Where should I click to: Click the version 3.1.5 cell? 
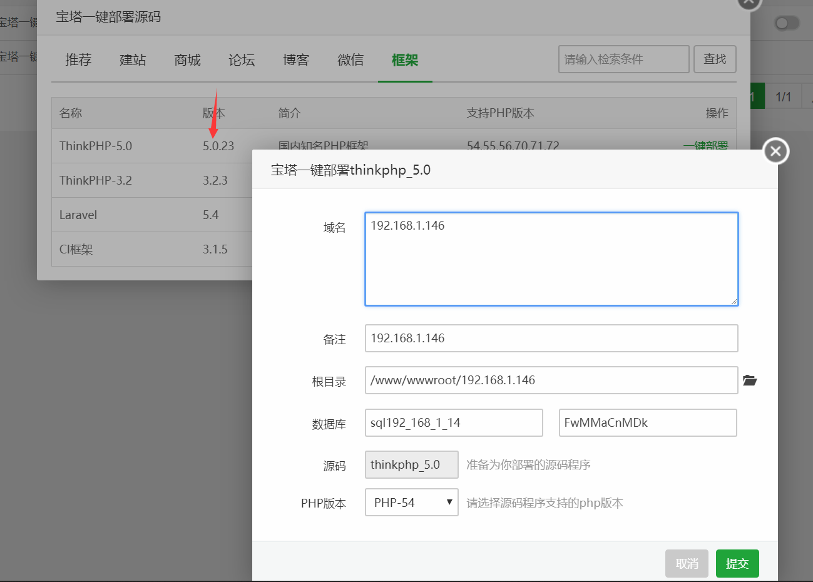tap(215, 249)
